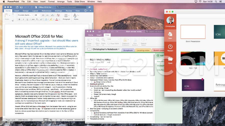The image size is (225, 126).
Task: Open the Spotlight search in the menu bar
Action: pyautogui.click(x=216, y=1)
